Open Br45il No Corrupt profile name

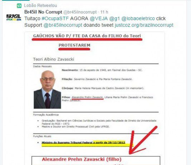(43, 12)
